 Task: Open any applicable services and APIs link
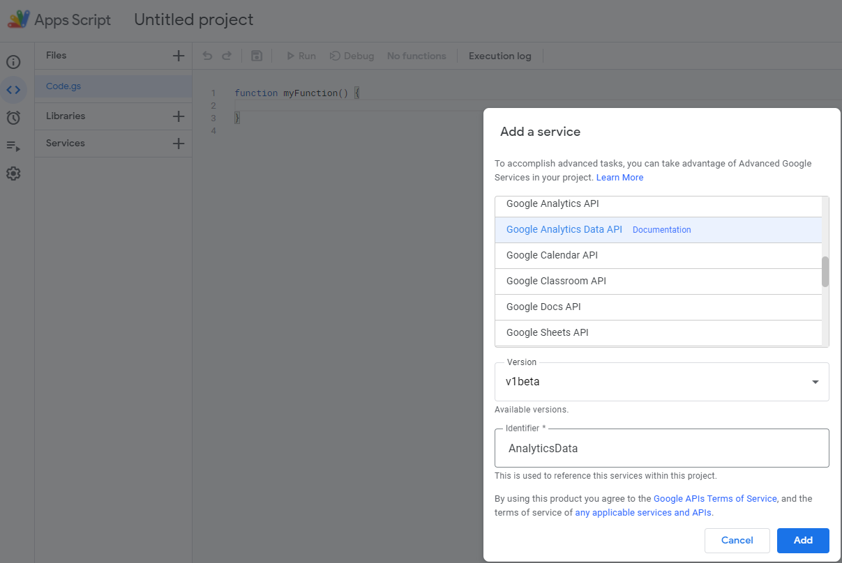tap(642, 513)
